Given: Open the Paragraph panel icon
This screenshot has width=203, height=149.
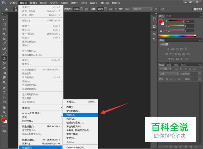Looking at the screenshot, I should coord(154,39).
